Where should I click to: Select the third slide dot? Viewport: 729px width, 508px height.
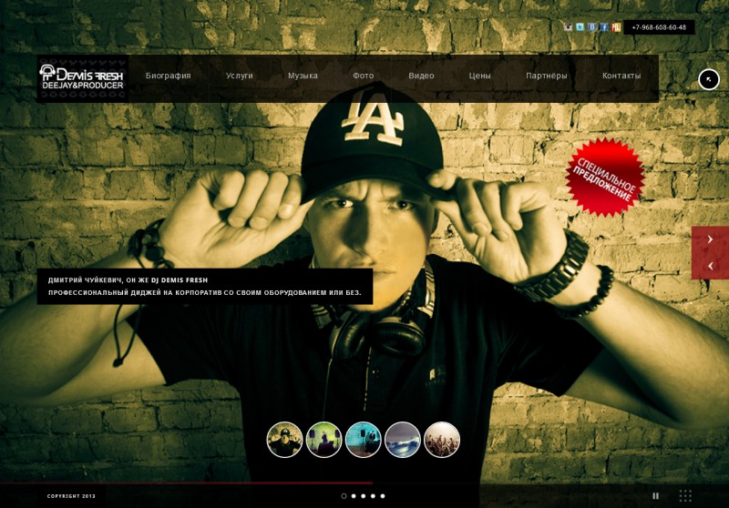[x=364, y=496]
